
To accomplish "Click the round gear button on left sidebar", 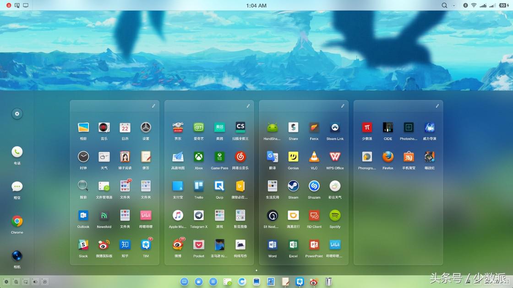I will [17, 114].
